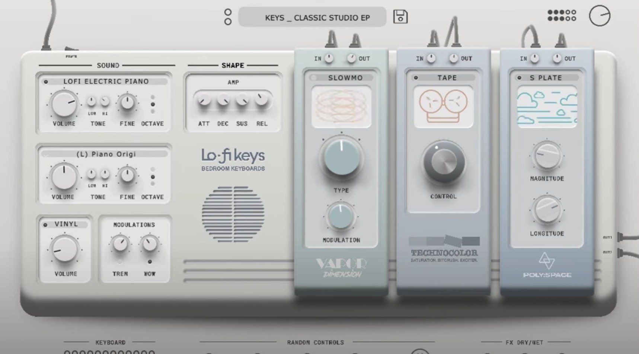The image size is (639, 354).
Task: Click the LOW tone knob of LOFI ELECTRIC PIANO
Action: click(92, 101)
